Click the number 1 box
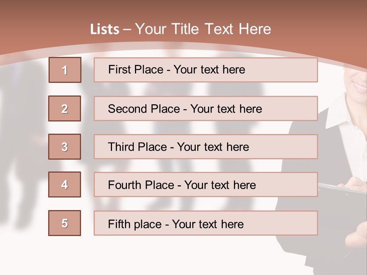This screenshot has width=367, height=275. [x=65, y=70]
